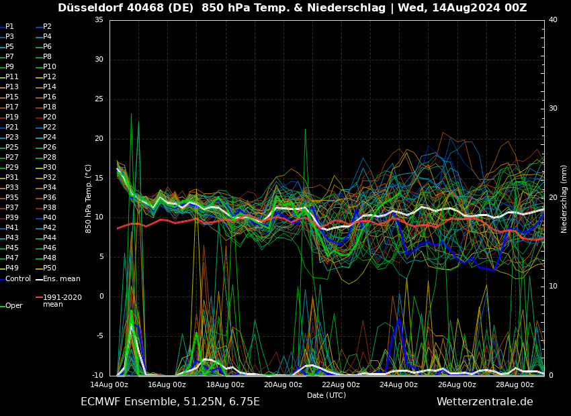Image resolution: width=571 pixels, height=416 pixels.
Task: Select the 14Aug 00z axis label
Action: 109,384
